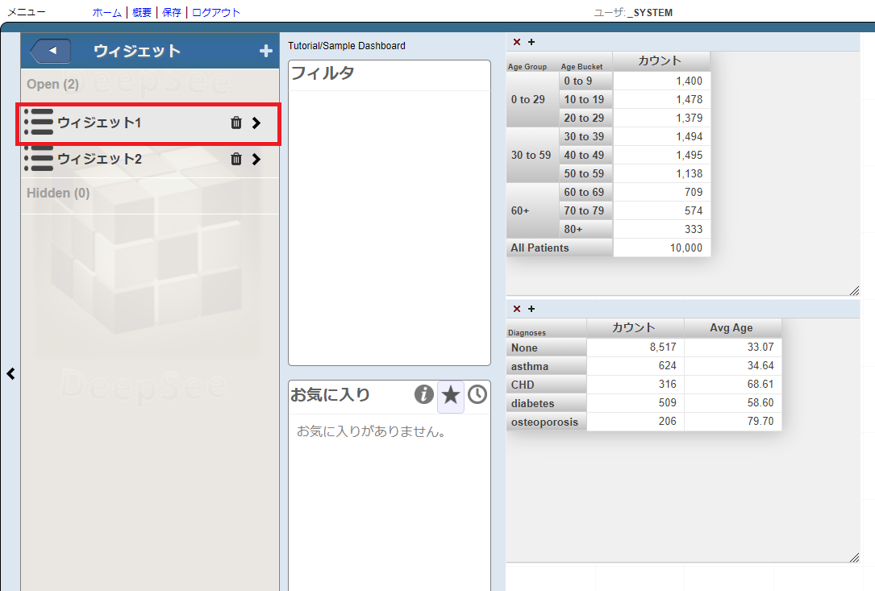Click the 保存 link

(x=172, y=12)
